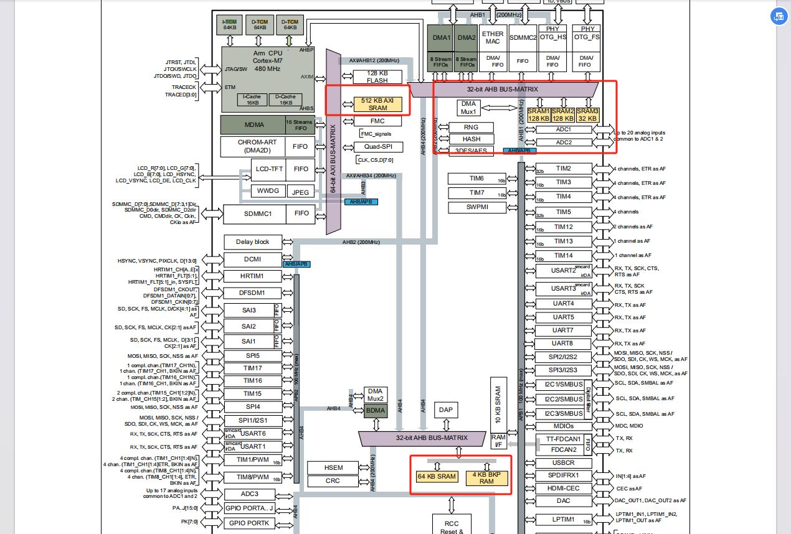Click the SPI1/I2S1 block
This screenshot has height=534, width=791.
[253, 420]
